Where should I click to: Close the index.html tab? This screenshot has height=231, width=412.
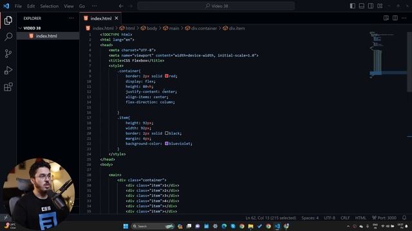click(117, 19)
